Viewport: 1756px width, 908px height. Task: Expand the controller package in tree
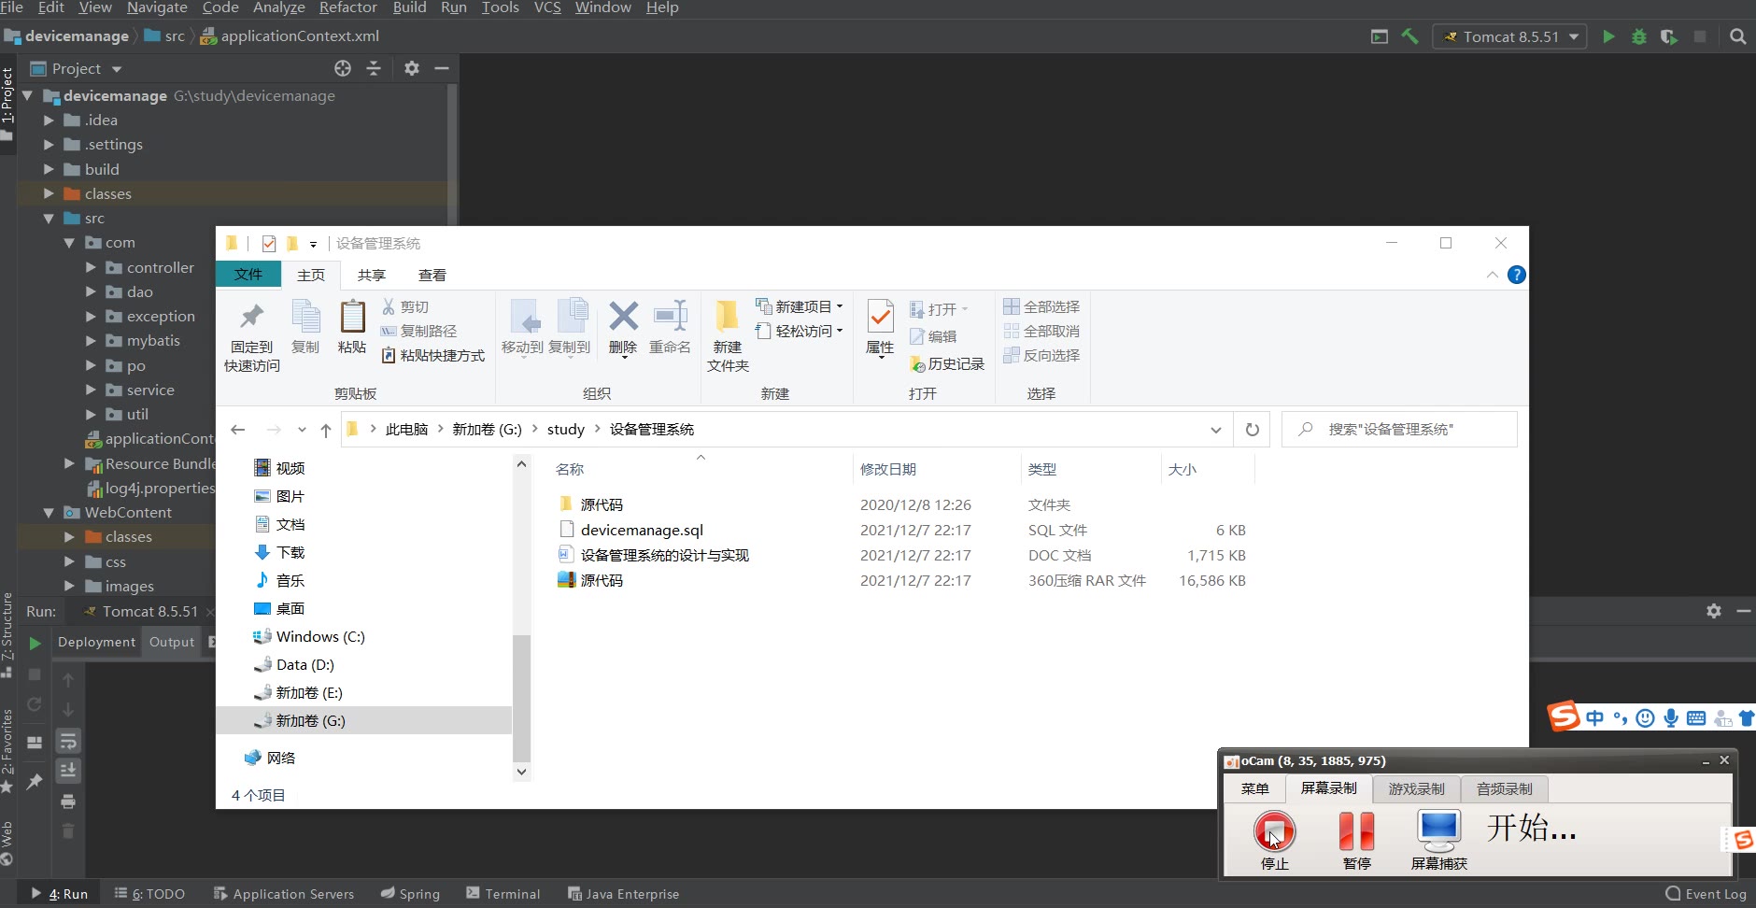click(91, 267)
